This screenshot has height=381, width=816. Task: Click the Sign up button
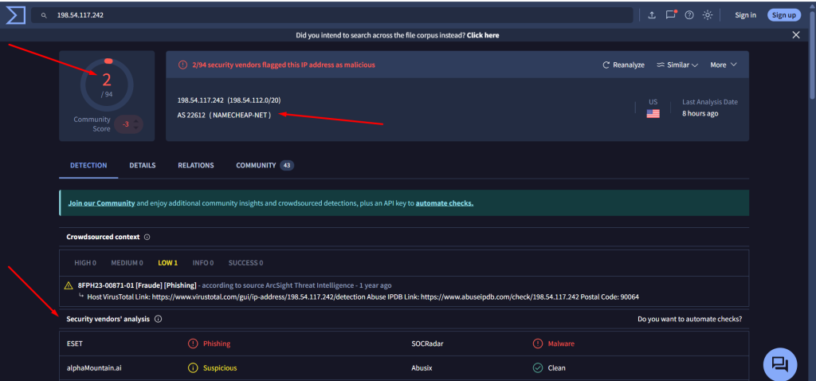tap(784, 15)
